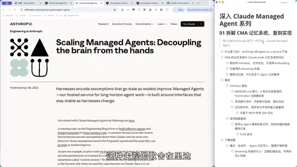Open the articles bookmark folder
The height and width of the screenshot is (167, 297).
pyautogui.click(x=21, y=15)
